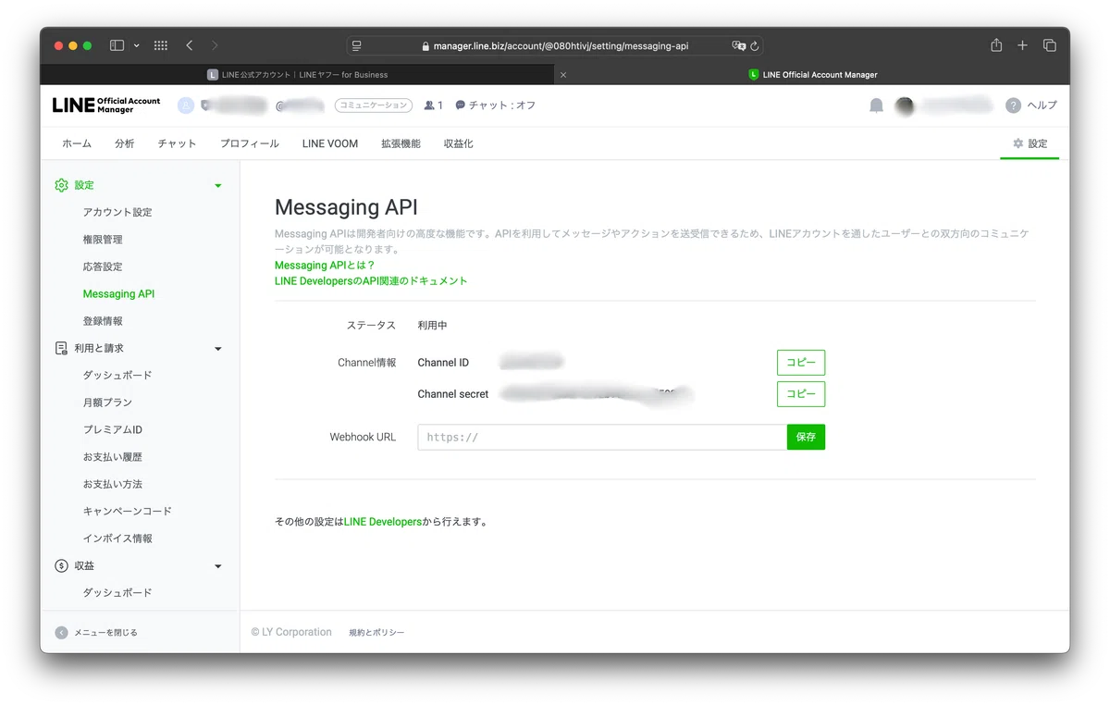Copy the Channel secret with コピー button
The height and width of the screenshot is (706, 1110).
[800, 393]
